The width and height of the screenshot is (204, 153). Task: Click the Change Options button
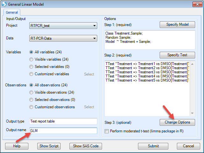[177, 122]
